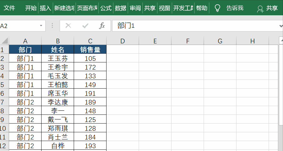Open the 文件 menu tab

(x=9, y=8)
